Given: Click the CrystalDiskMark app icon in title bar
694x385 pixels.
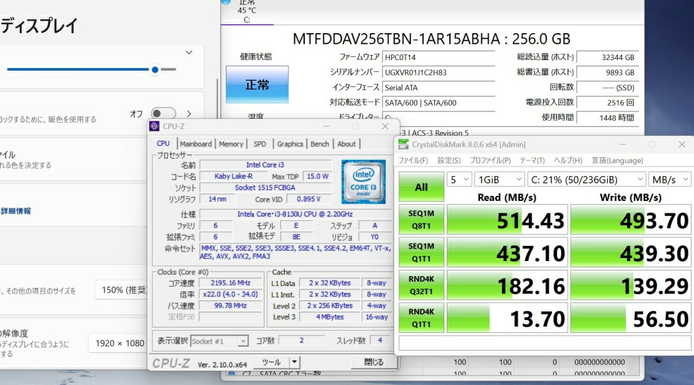Looking at the screenshot, I should [x=403, y=144].
